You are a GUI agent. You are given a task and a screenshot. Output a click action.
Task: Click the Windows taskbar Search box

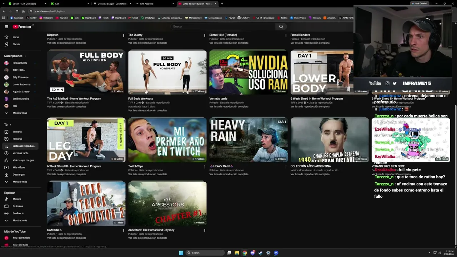[205, 253]
